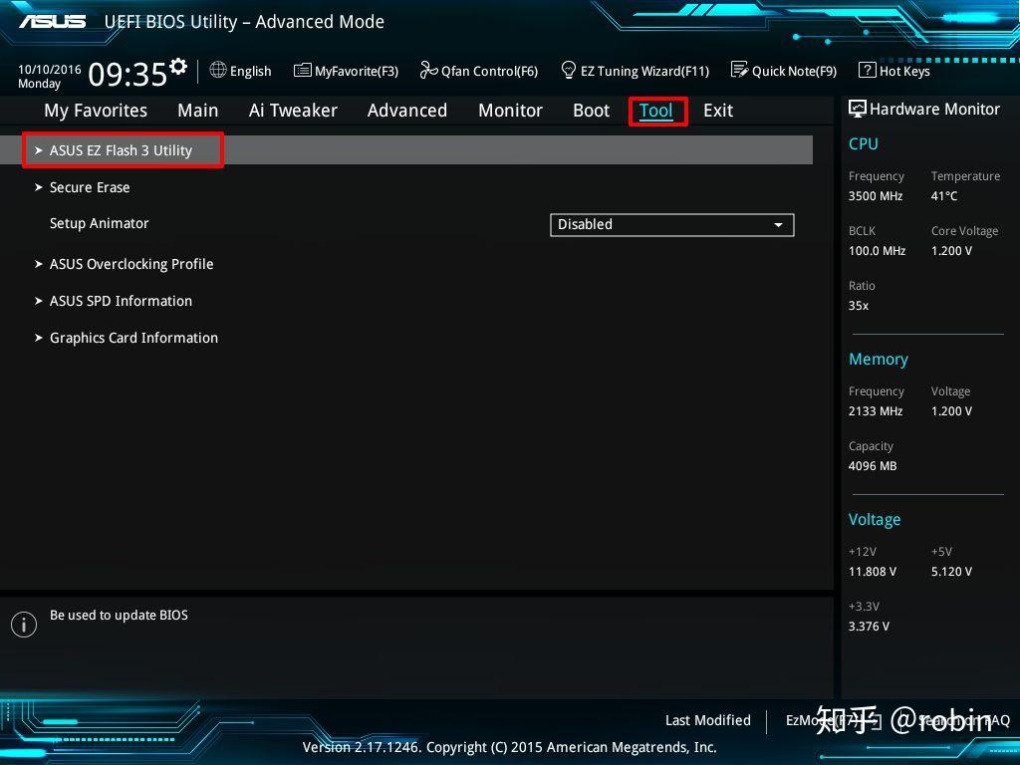Screen dimensions: 1020x765
Task: Open the Boot tab
Action: (592, 111)
